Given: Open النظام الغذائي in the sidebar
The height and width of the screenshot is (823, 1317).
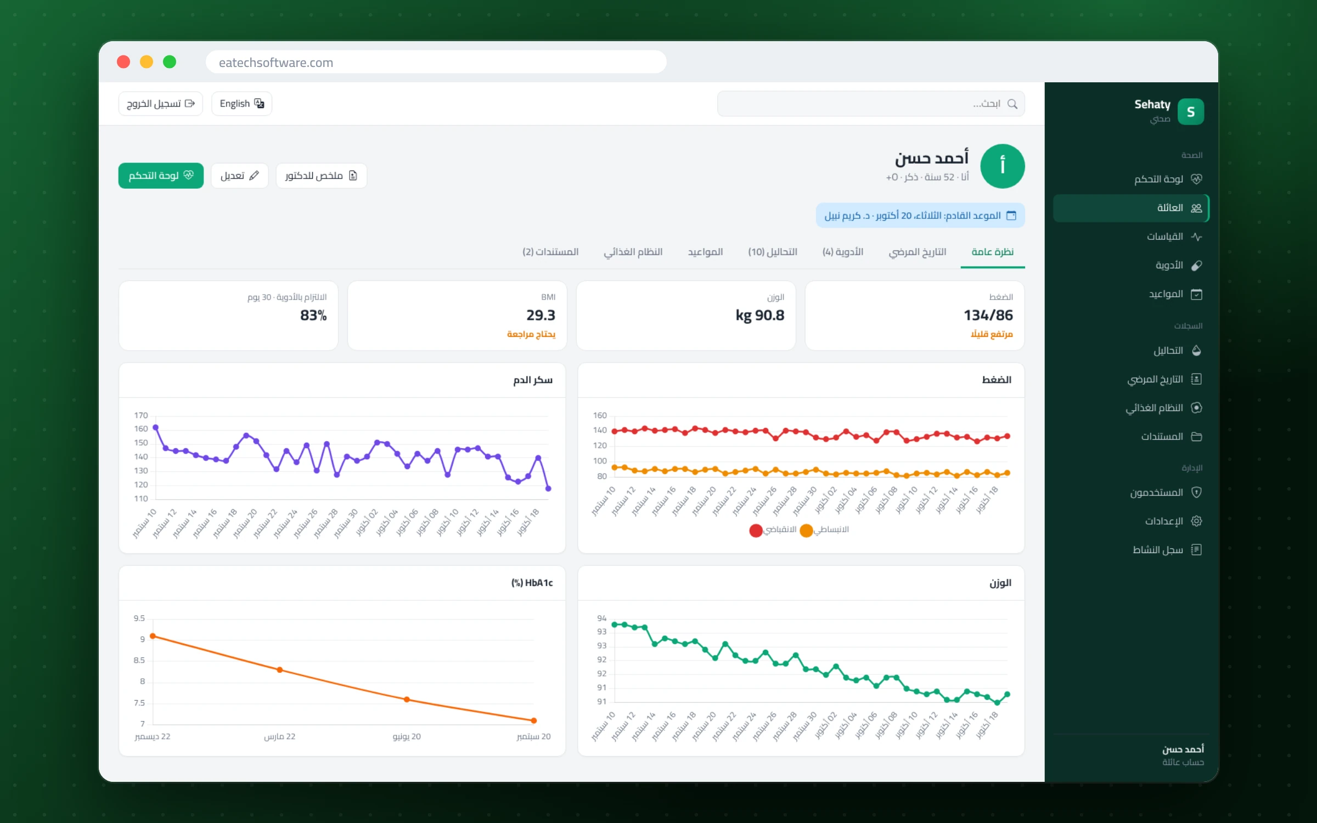Looking at the screenshot, I should (1131, 408).
